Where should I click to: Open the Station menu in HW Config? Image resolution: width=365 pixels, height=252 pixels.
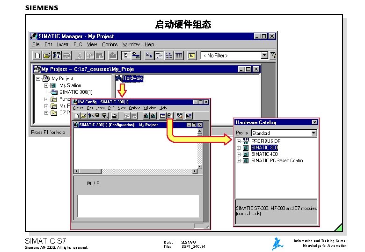(78, 108)
